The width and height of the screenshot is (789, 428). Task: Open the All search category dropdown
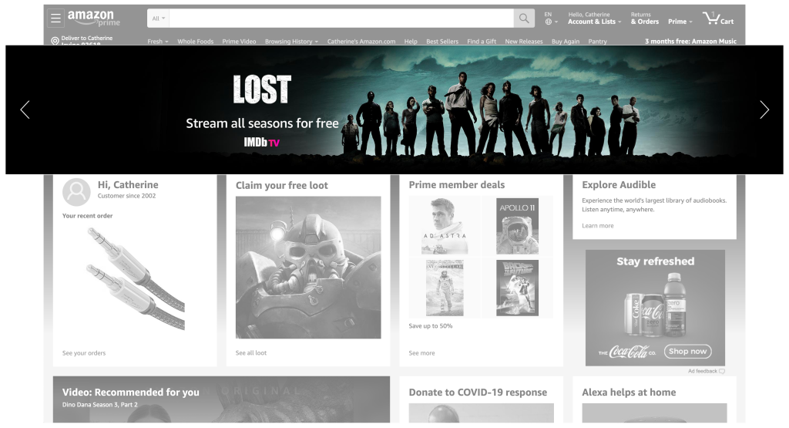click(159, 19)
